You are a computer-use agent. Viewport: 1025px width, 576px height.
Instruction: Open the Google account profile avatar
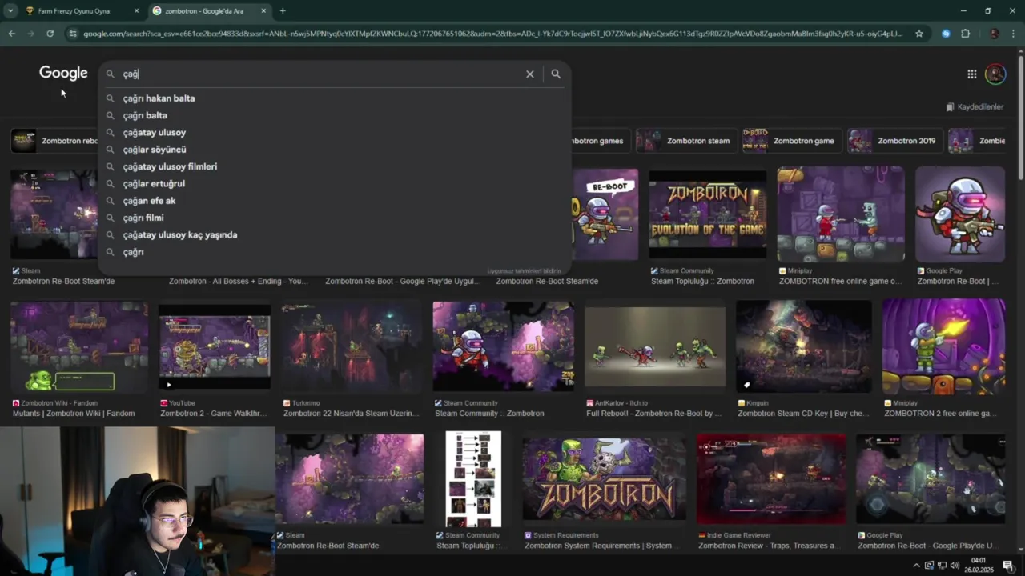[x=995, y=74]
